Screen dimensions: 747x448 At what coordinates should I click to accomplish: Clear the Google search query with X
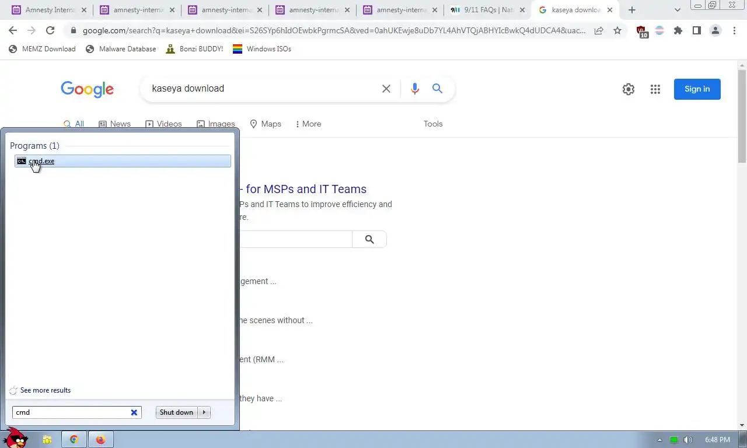(386, 89)
